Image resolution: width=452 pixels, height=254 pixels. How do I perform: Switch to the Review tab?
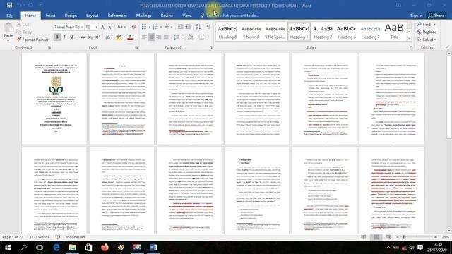click(167, 16)
